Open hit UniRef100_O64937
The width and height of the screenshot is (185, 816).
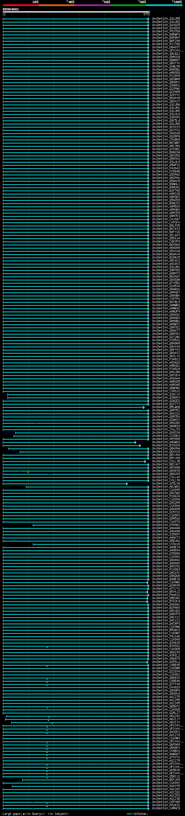pyautogui.click(x=166, y=47)
